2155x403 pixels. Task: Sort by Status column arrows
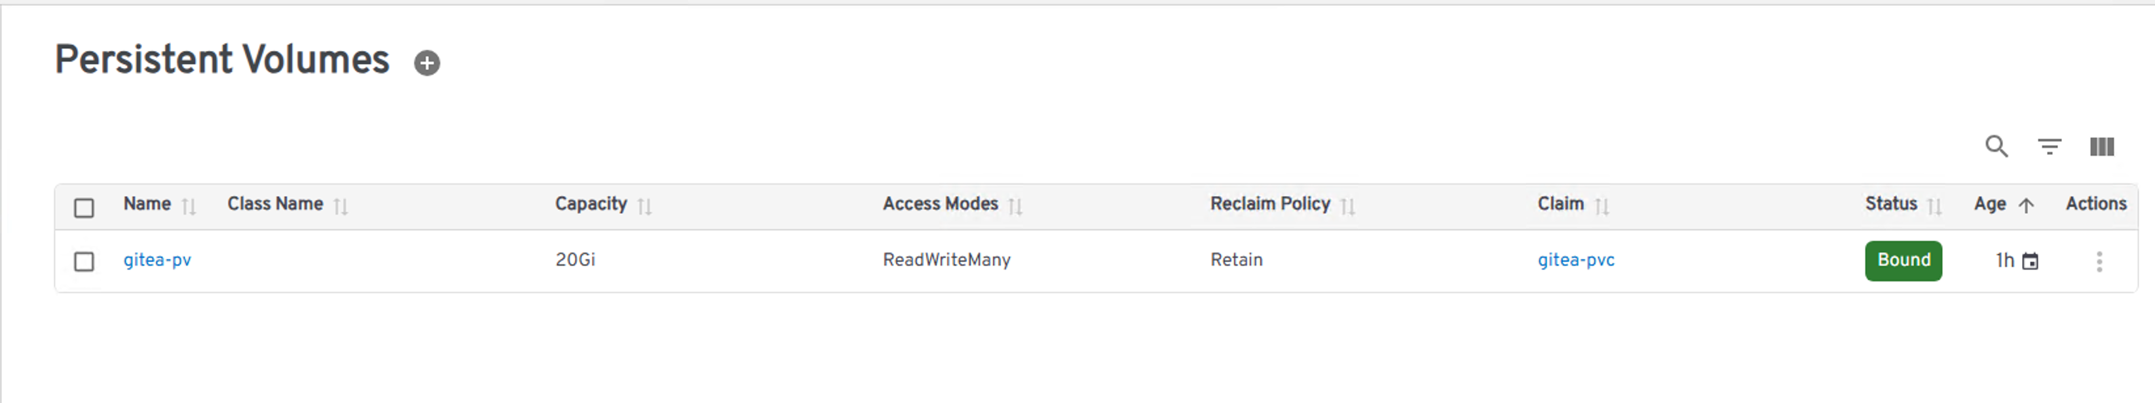click(x=1934, y=205)
